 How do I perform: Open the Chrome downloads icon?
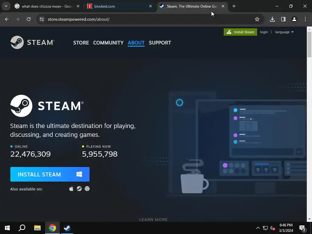click(x=272, y=19)
